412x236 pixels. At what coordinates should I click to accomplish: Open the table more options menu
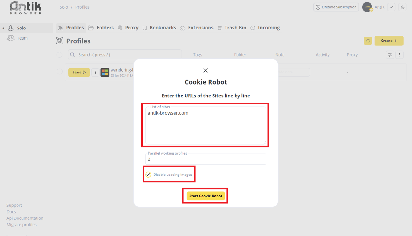[x=399, y=55]
